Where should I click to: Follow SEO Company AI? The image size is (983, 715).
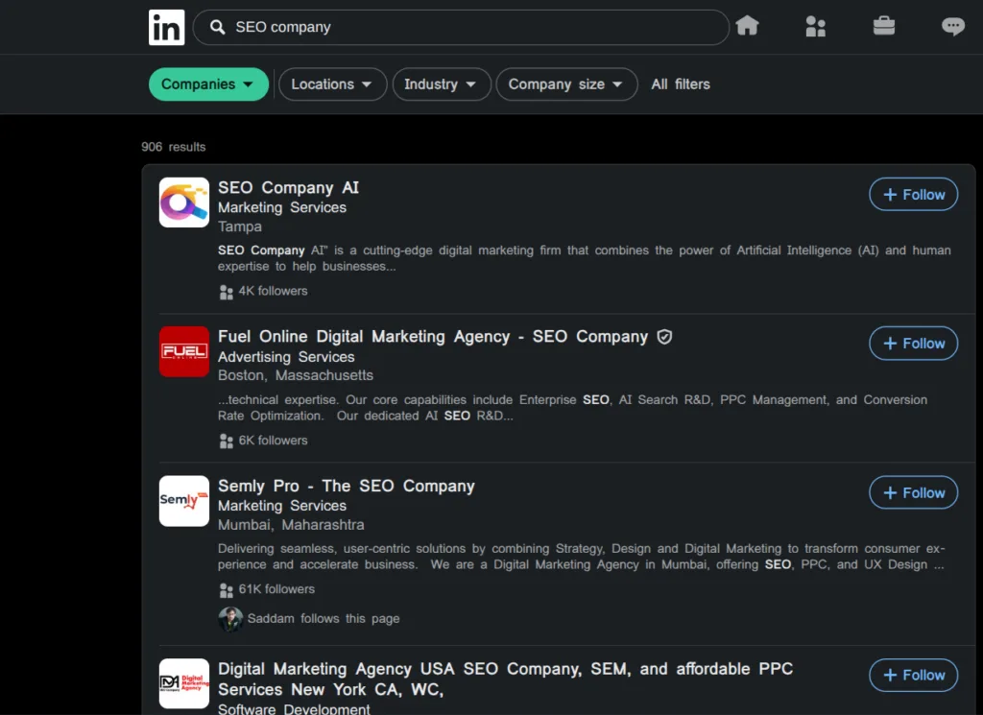(913, 194)
